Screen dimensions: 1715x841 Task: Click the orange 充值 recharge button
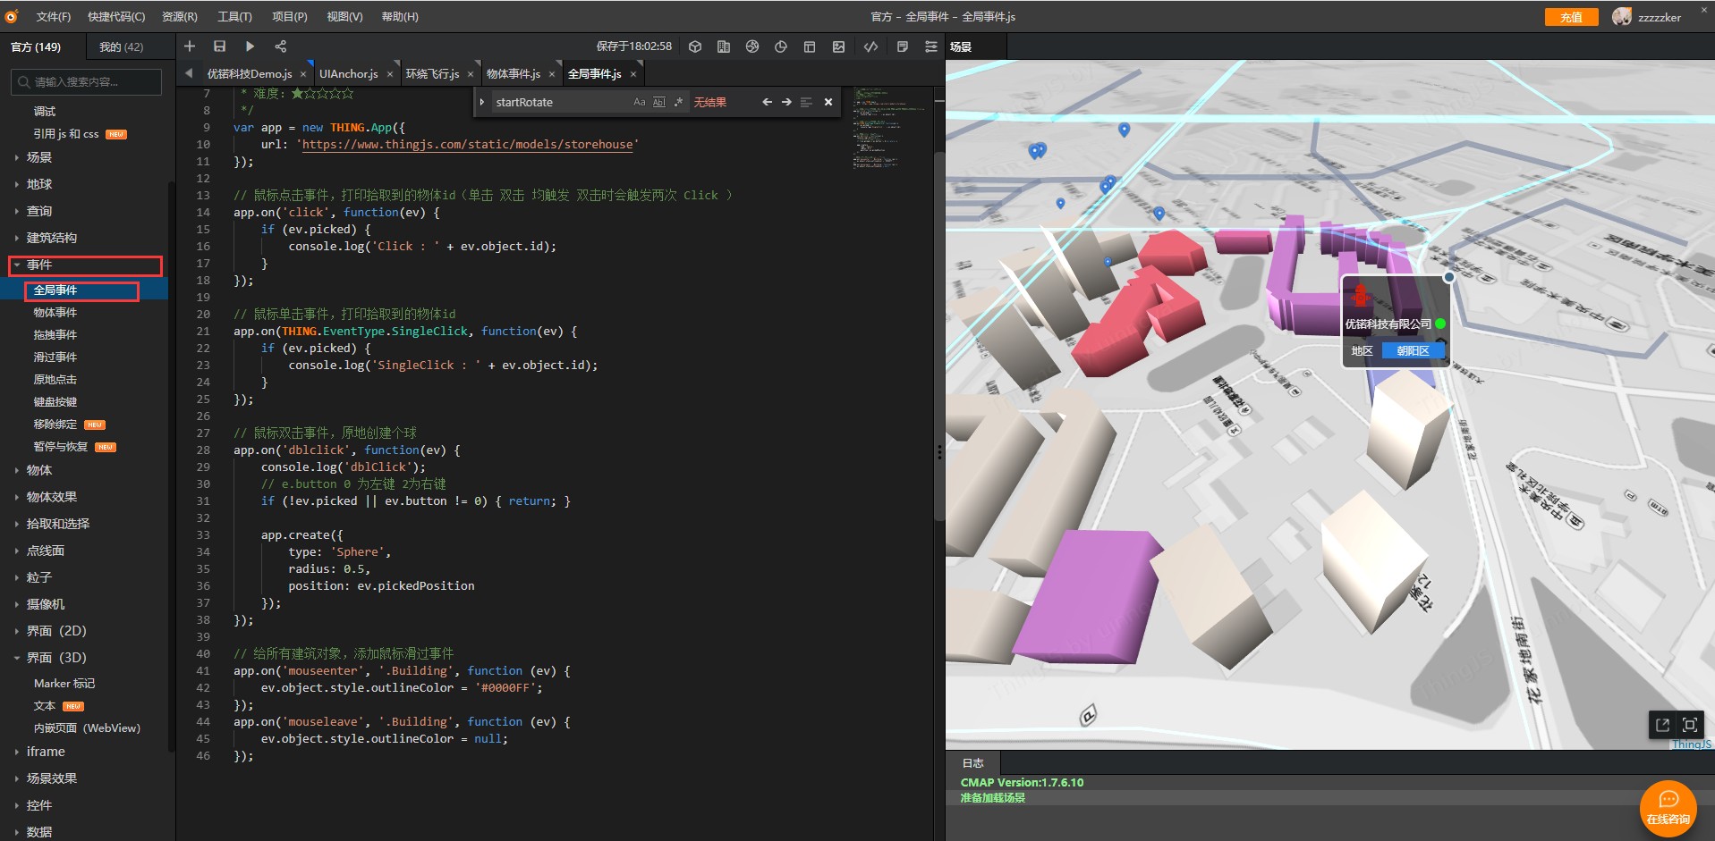tap(1571, 17)
